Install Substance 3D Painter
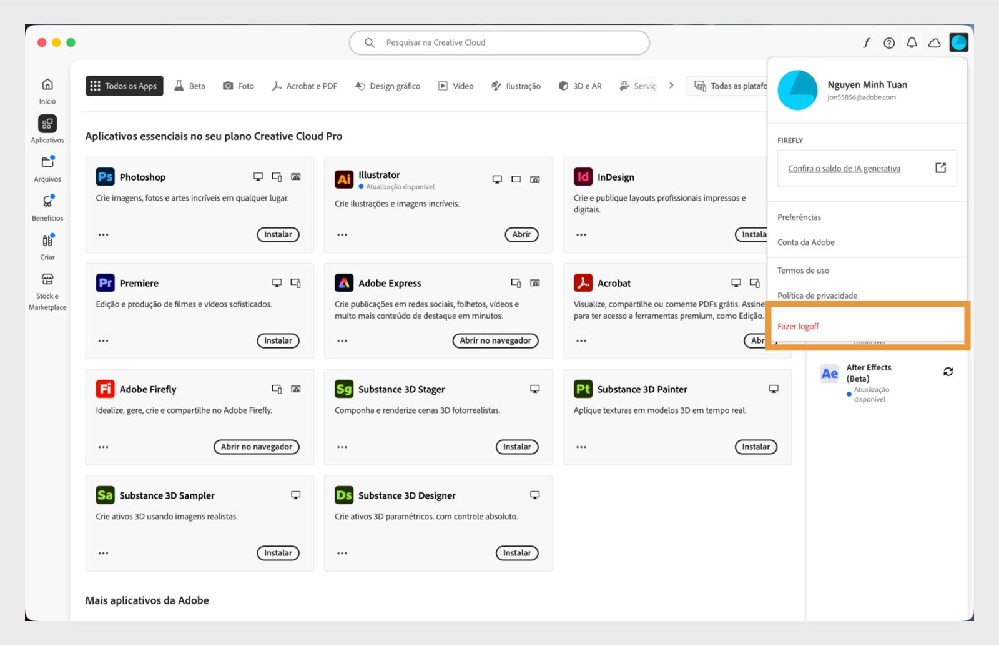Viewport: 999px width, 646px height. pyautogui.click(x=756, y=447)
